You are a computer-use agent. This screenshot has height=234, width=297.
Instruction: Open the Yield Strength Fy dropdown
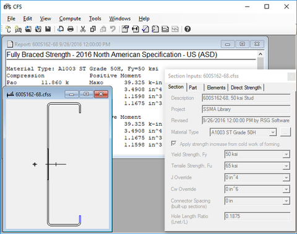pyautogui.click(x=286, y=154)
